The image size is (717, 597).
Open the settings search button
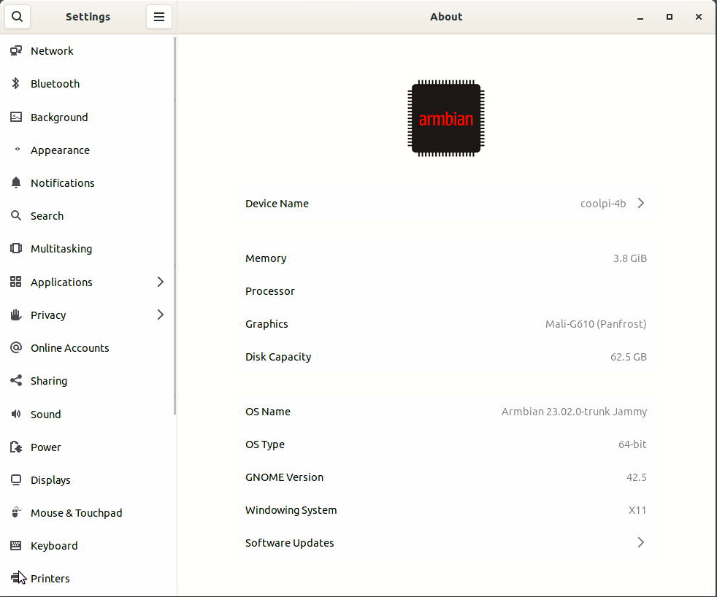[18, 17]
